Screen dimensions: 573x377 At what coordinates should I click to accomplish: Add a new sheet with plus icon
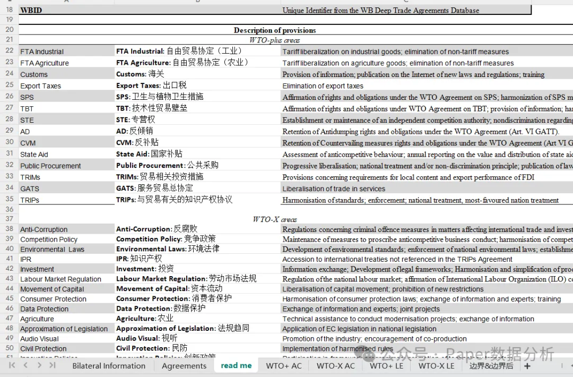click(527, 366)
